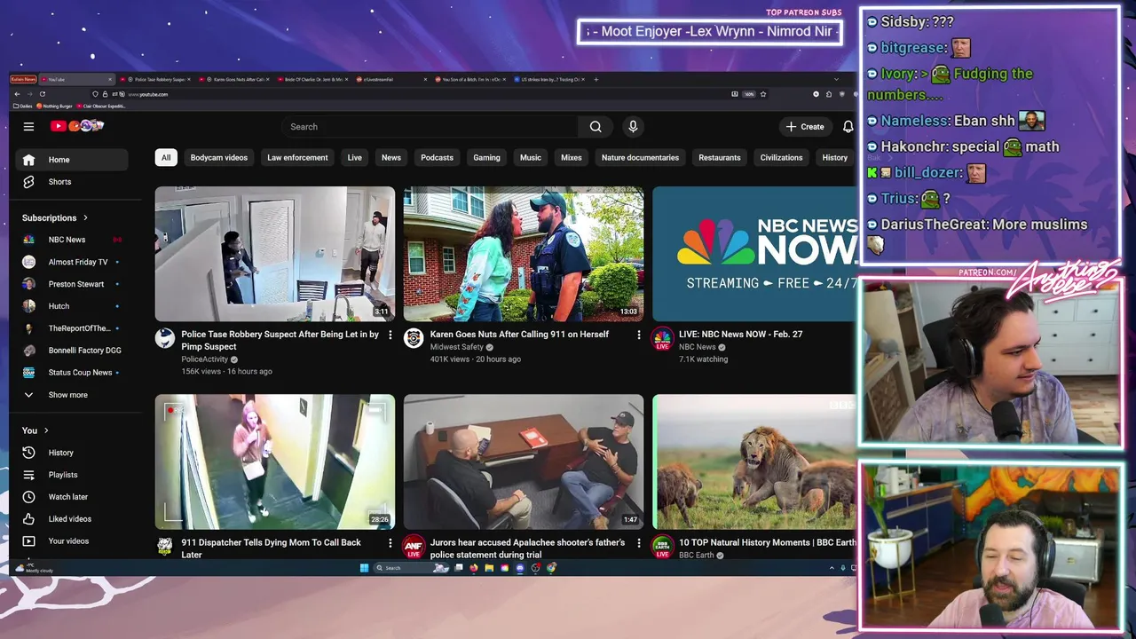Switch to US strikes Iran browser tab
This screenshot has height=639, width=1136.
click(548, 79)
